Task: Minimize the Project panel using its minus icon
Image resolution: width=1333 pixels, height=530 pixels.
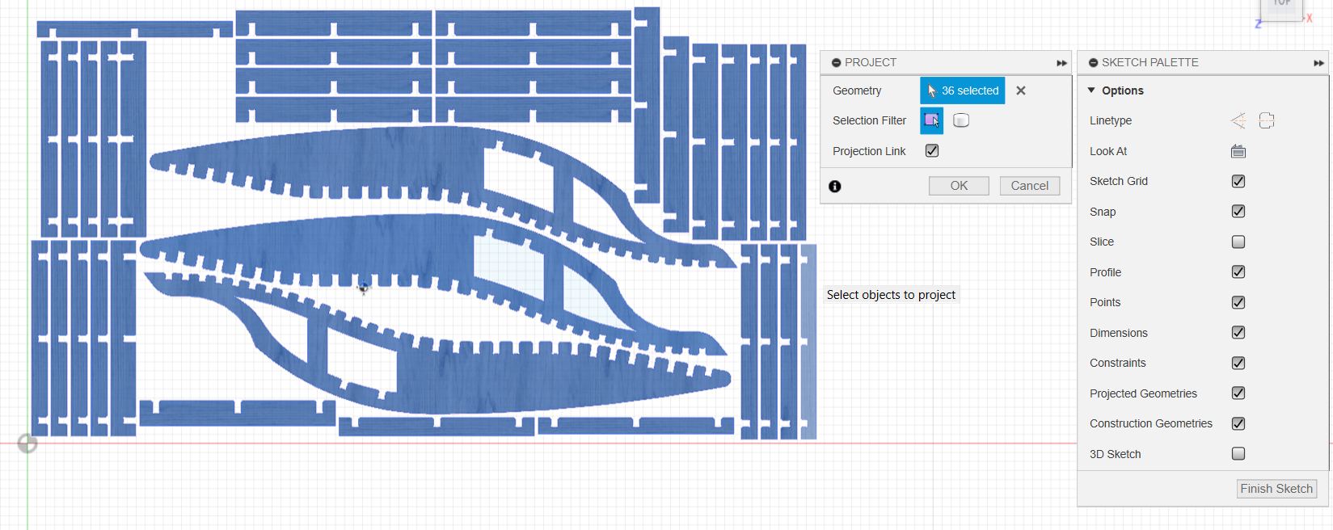Action: tap(837, 62)
